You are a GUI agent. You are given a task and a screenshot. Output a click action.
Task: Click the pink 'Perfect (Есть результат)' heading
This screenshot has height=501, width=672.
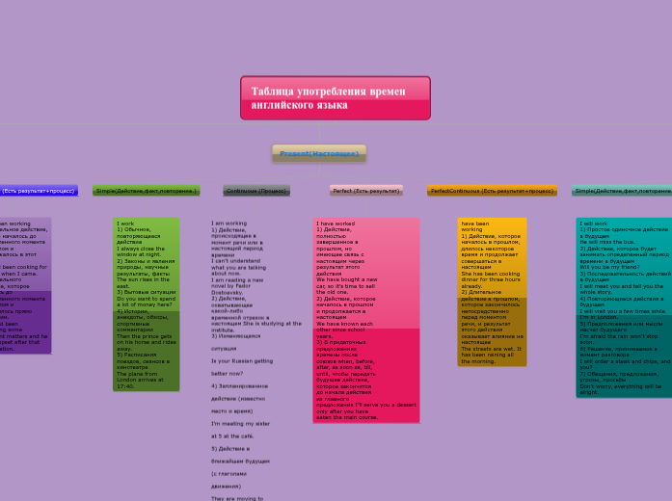click(x=366, y=191)
